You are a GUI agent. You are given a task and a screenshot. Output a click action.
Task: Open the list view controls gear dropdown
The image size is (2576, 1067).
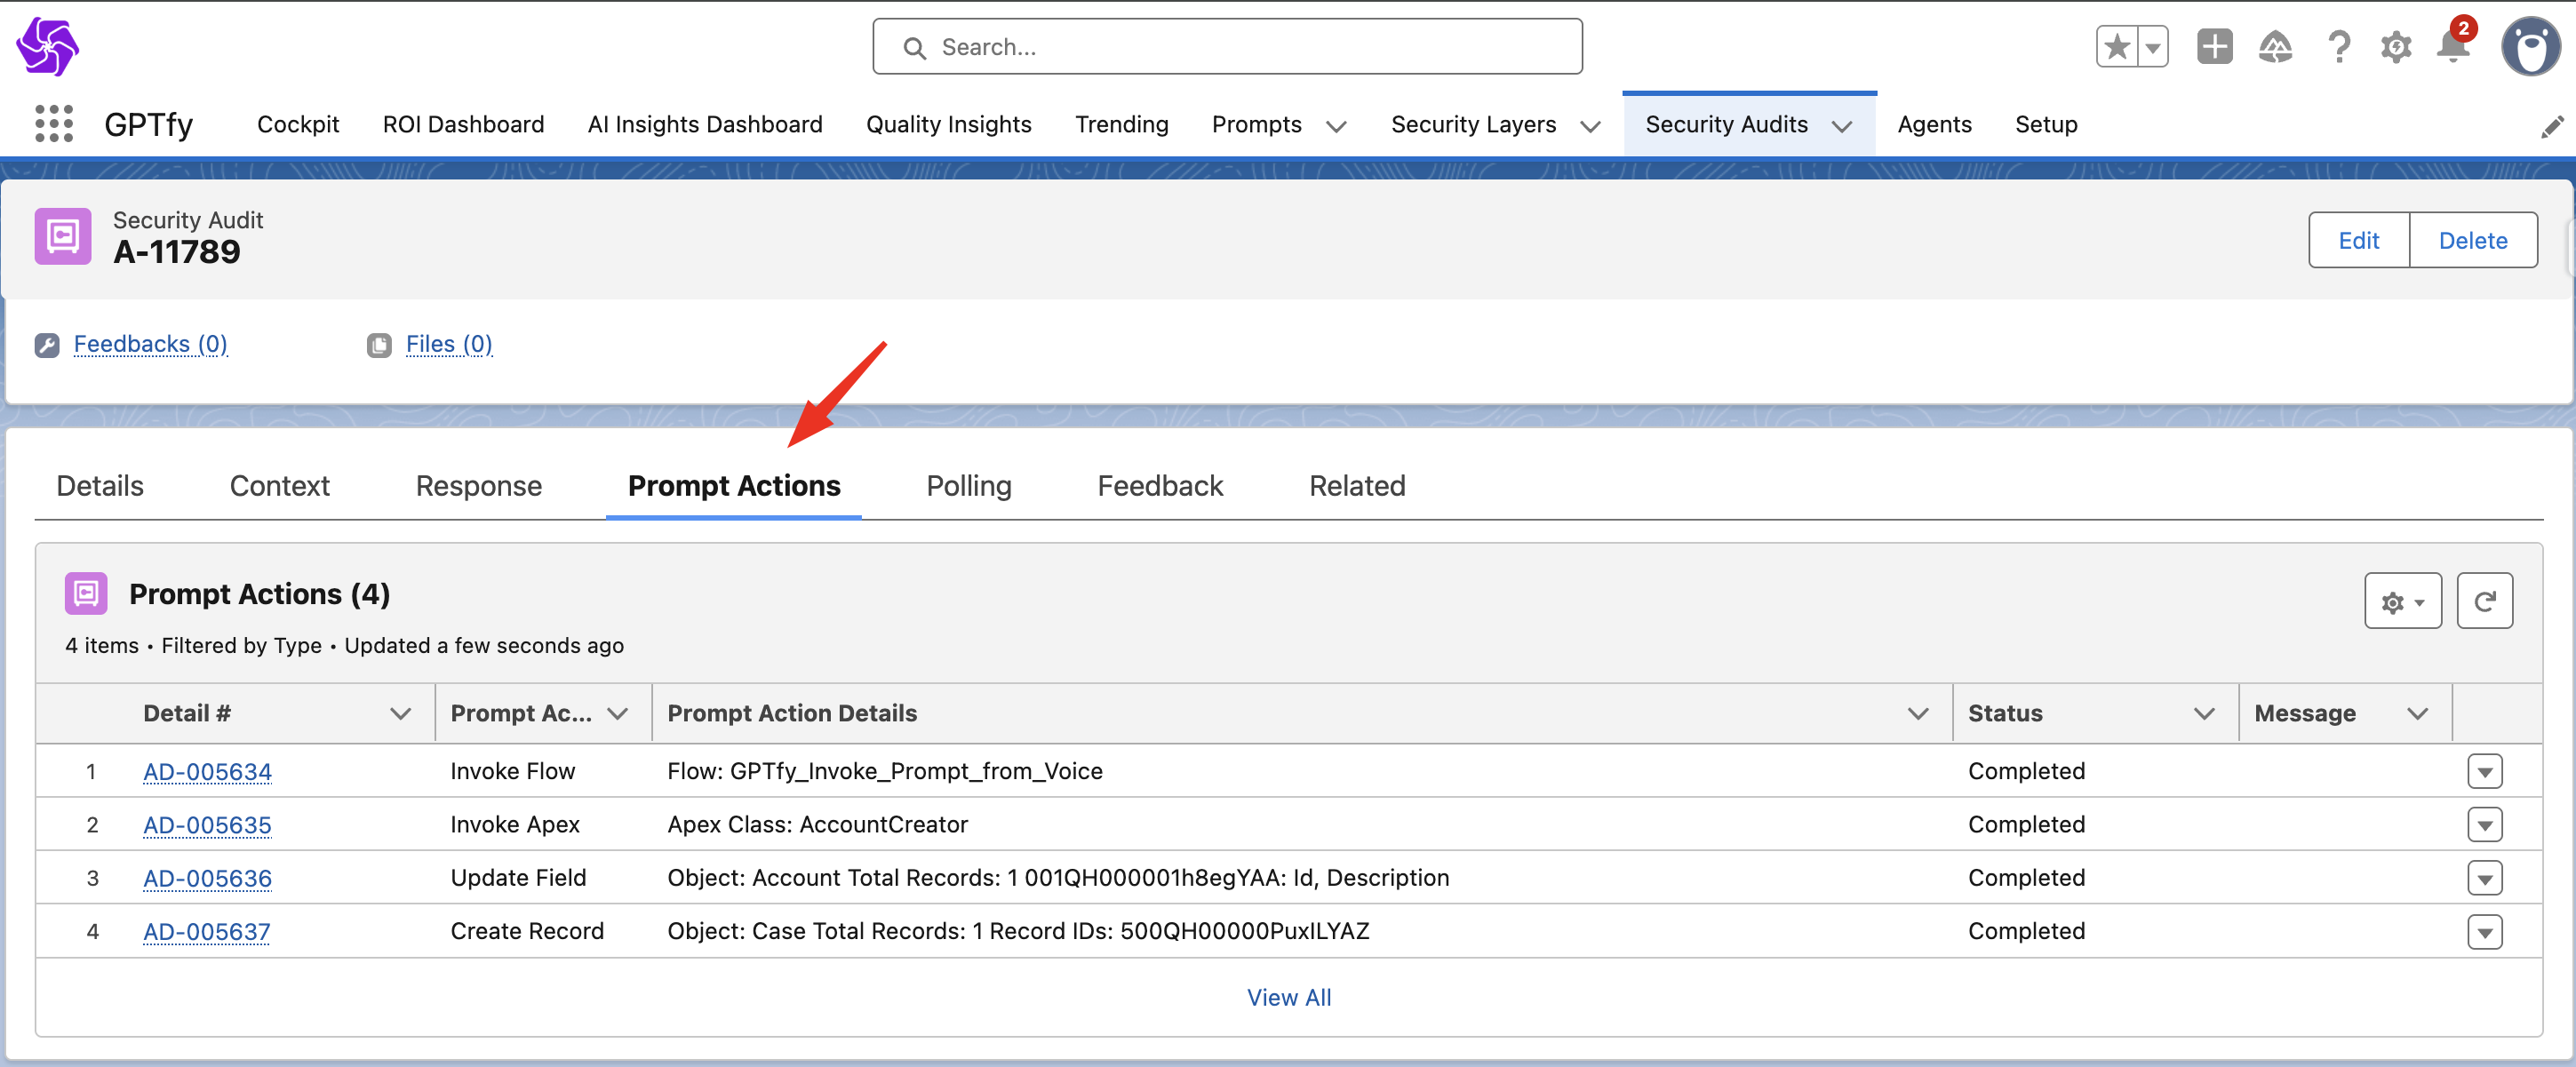(x=2402, y=601)
